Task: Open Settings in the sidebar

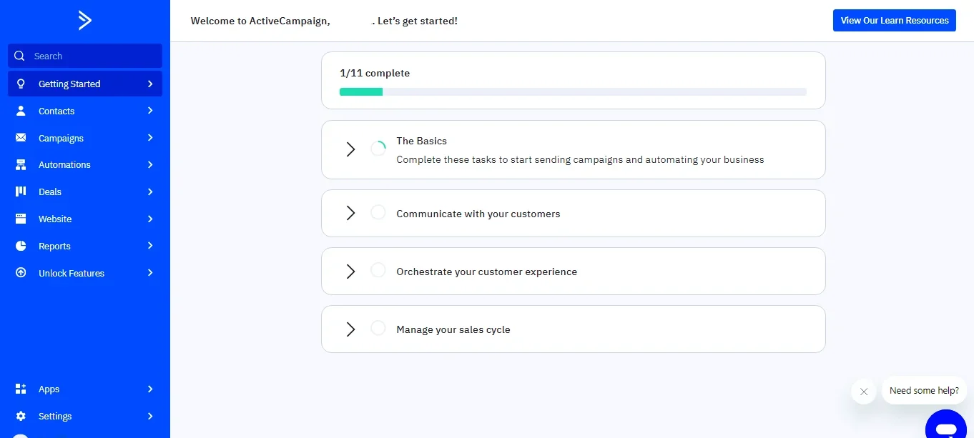Action: click(x=85, y=416)
